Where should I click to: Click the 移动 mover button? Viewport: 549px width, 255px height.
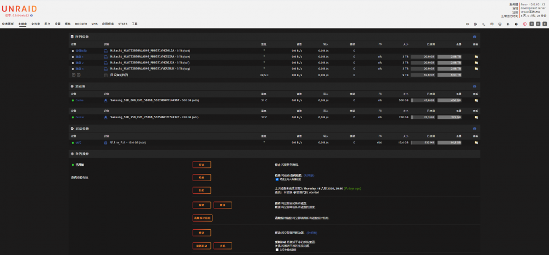[201, 233]
